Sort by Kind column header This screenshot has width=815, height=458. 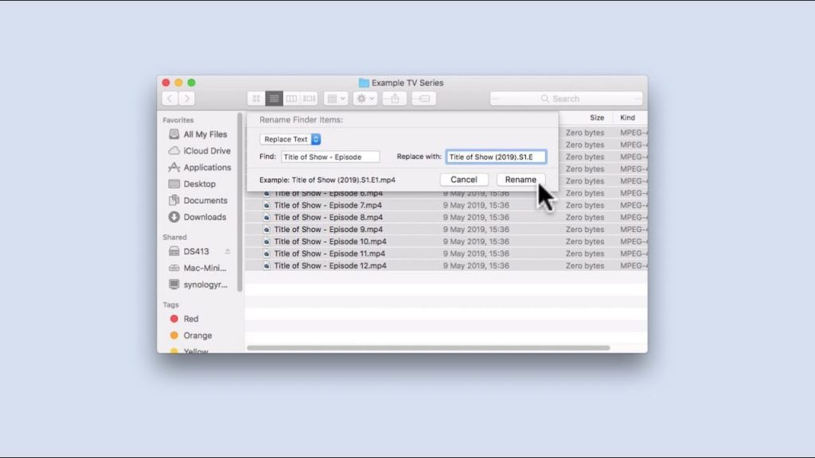(627, 118)
